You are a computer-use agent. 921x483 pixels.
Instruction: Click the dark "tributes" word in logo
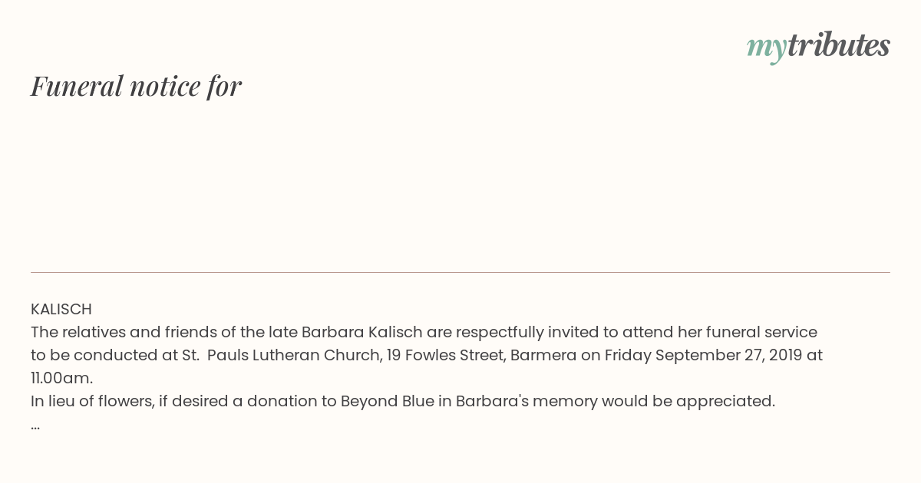click(x=839, y=44)
